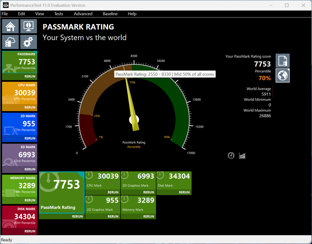
Task: Click the 75% percentile marker on the gauge
Action: [132, 82]
